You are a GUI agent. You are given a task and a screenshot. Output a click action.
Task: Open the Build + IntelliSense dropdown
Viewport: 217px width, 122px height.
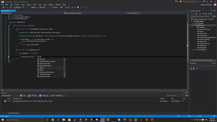(x=59, y=96)
